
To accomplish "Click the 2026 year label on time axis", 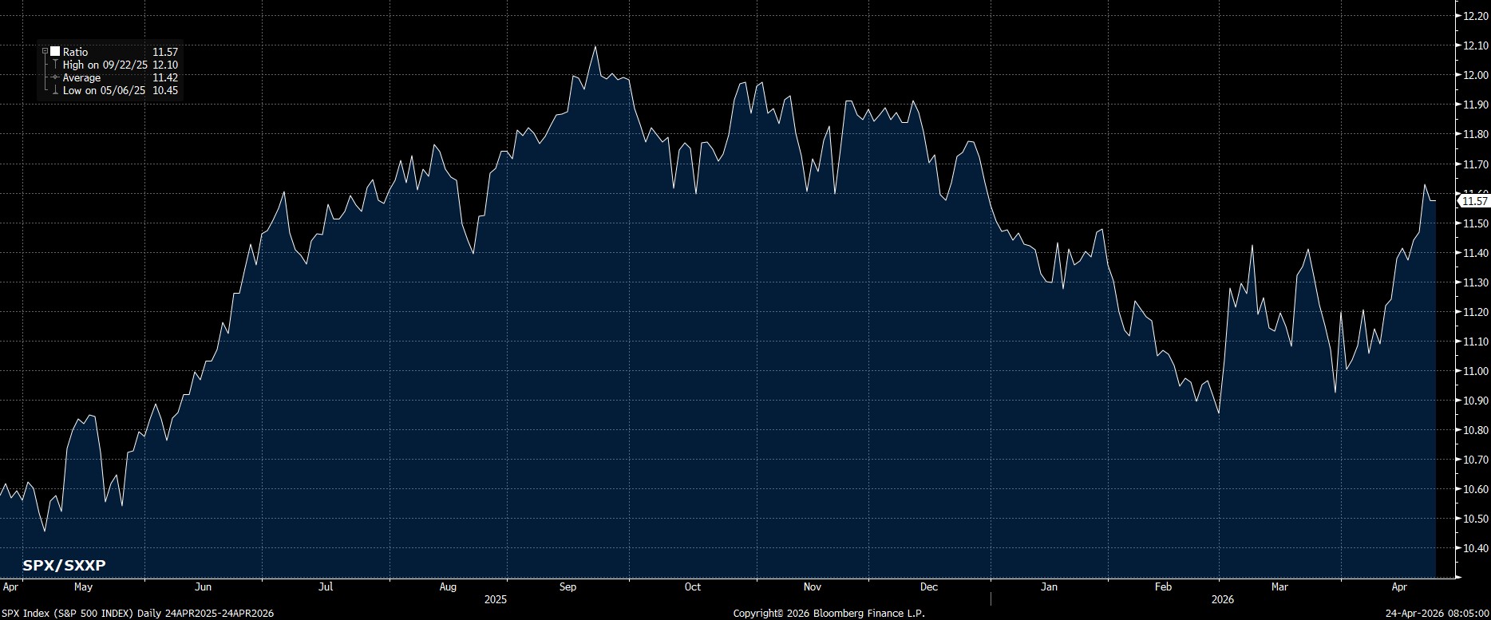I will [1222, 599].
